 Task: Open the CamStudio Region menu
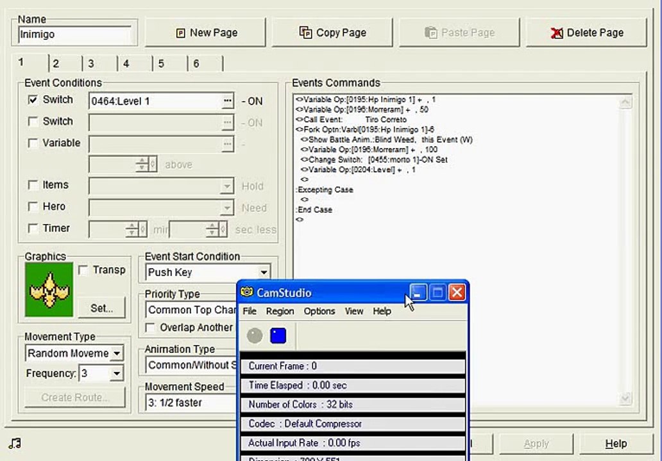point(280,311)
